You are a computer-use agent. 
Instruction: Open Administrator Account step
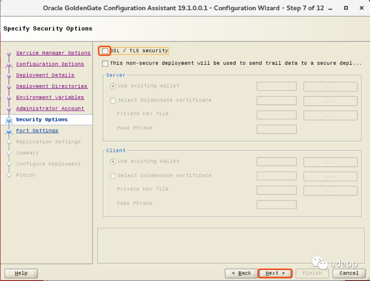pos(50,108)
